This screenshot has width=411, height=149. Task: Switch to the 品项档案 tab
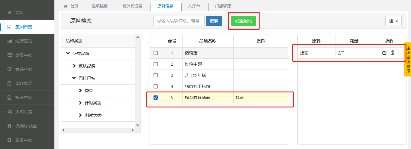(100, 6)
